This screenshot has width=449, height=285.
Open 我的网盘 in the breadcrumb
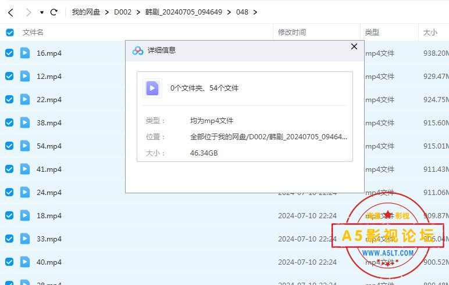point(86,12)
